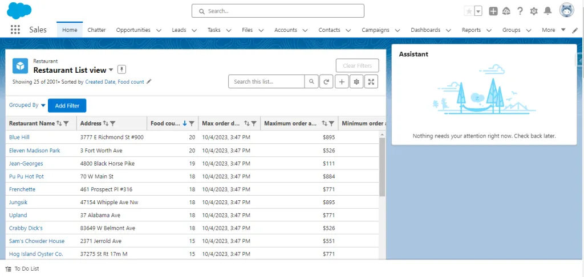Click address 461 Prospect Pl #316
The width and height of the screenshot is (584, 277).
[106, 189]
